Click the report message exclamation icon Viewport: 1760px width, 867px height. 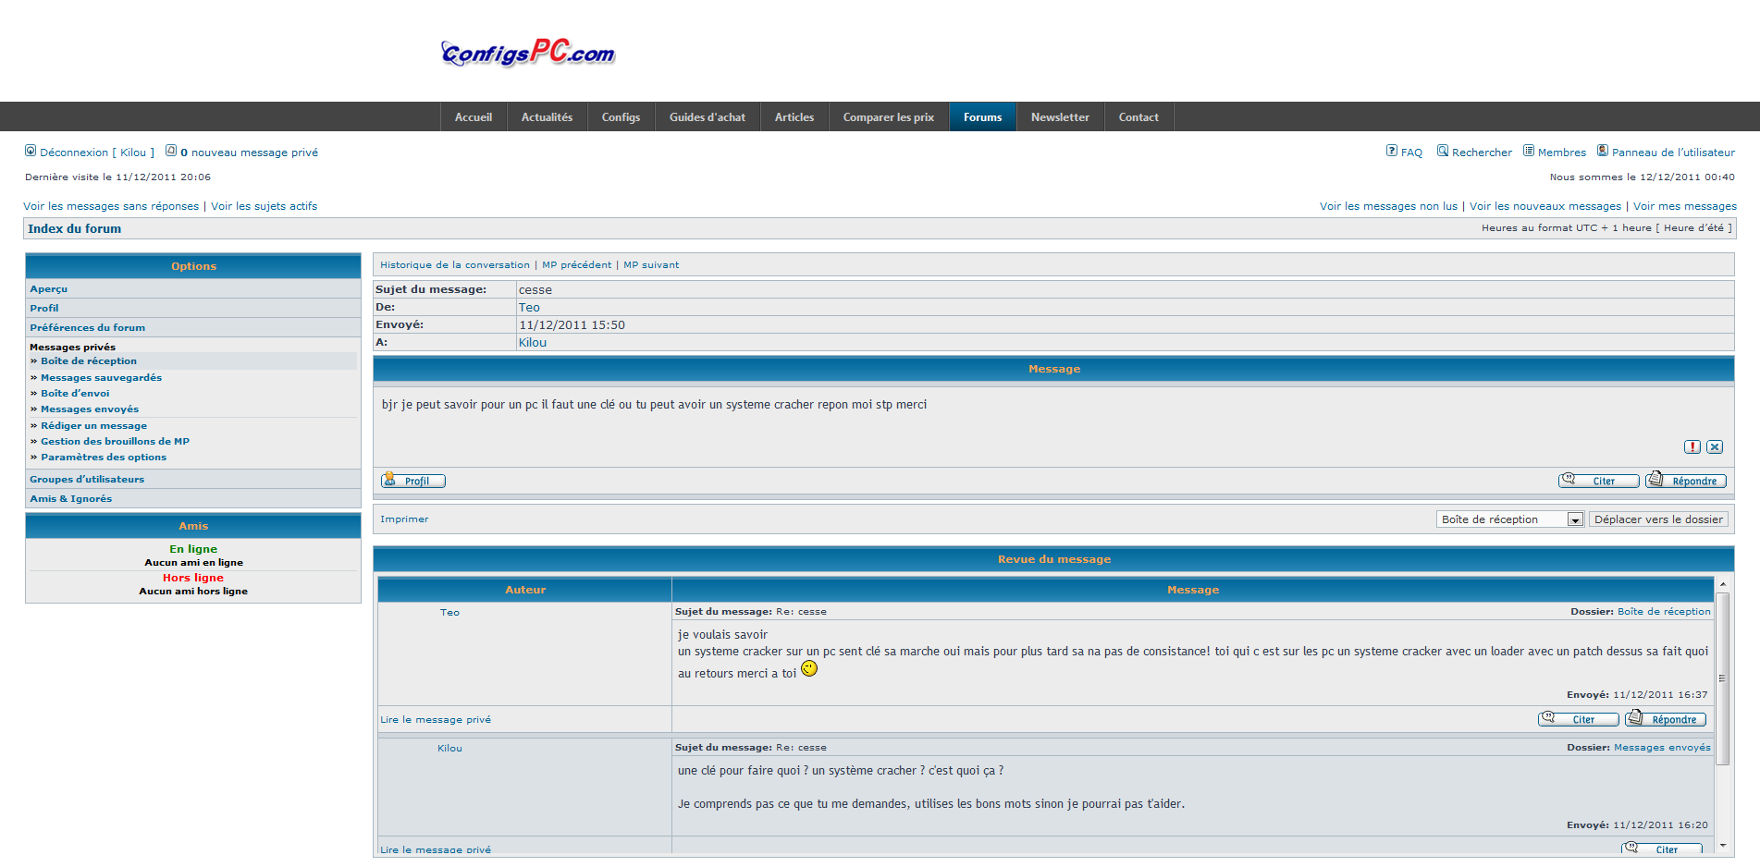pyautogui.click(x=1692, y=447)
